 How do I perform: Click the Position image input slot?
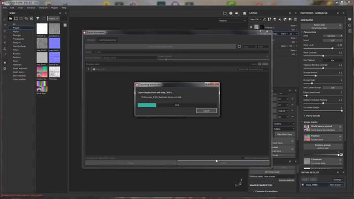pyautogui.click(x=323, y=138)
